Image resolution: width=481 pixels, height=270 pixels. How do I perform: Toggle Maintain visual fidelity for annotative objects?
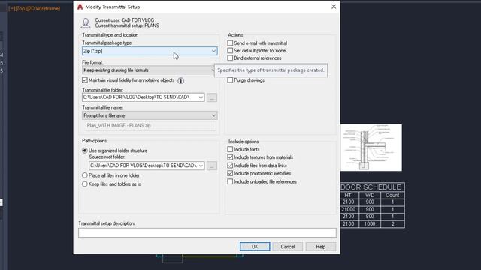pyautogui.click(x=85, y=80)
